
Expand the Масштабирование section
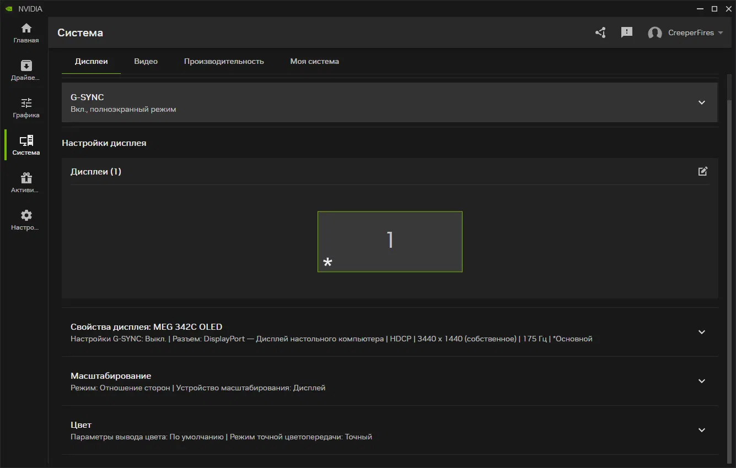click(x=701, y=381)
